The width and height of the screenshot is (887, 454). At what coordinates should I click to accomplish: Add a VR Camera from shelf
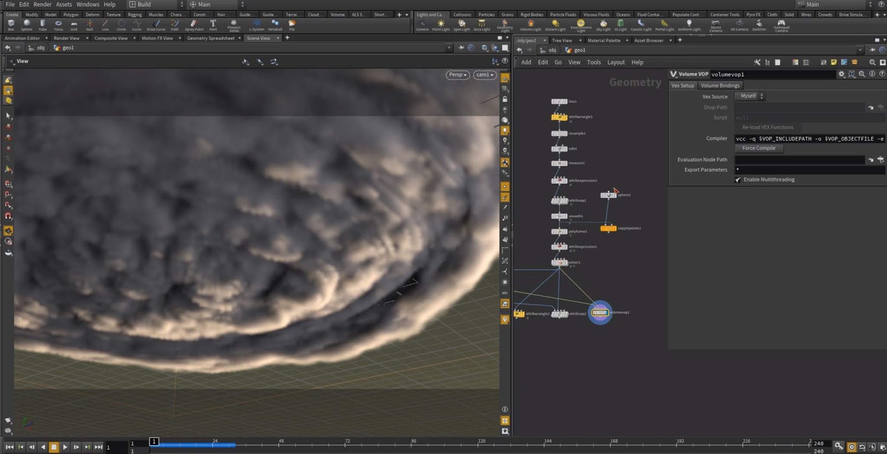[739, 24]
